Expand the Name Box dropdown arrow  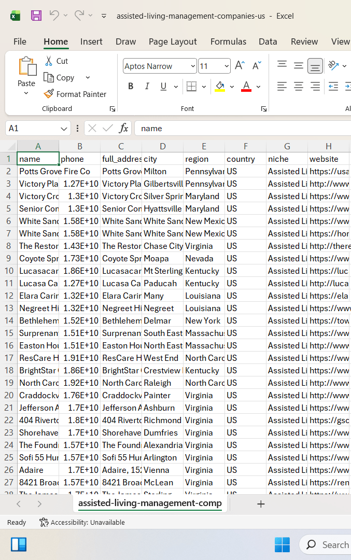coord(64,129)
